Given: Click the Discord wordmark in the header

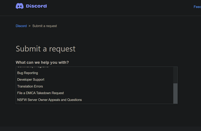Looking at the screenshot, I should [36, 6].
